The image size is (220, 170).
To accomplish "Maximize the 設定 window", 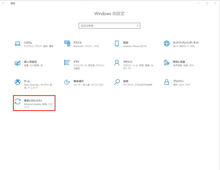I will [x=207, y=3].
